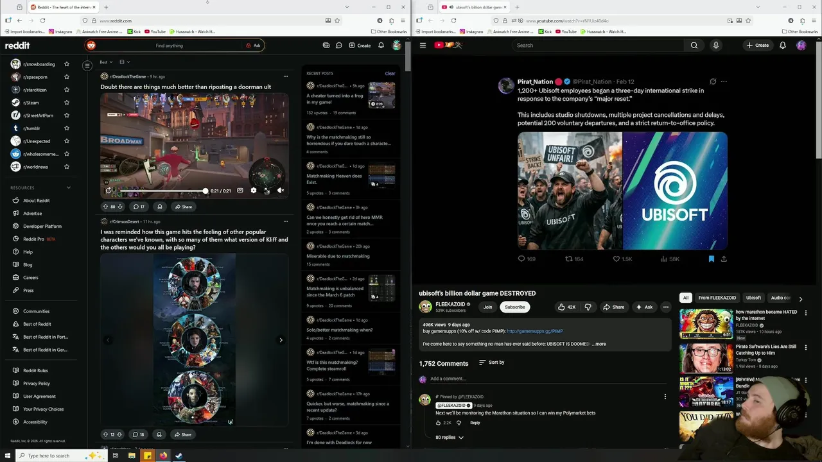Favorite r/spaceporn with star
This screenshot has width=822, height=462.
[67, 77]
